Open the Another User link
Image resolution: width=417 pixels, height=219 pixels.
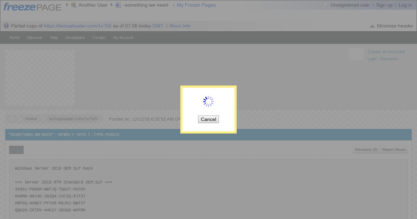click(93, 5)
